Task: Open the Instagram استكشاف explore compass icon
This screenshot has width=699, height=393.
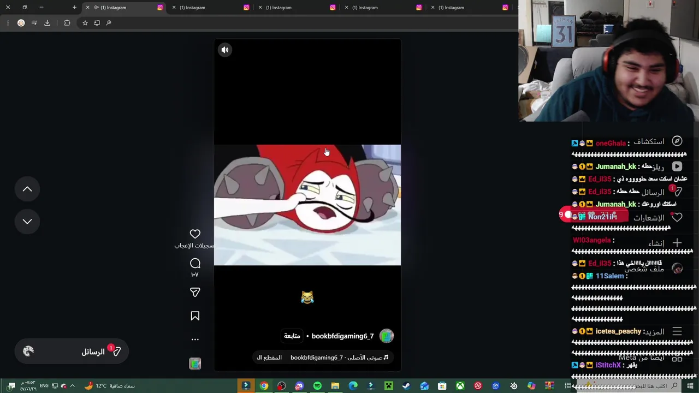Action: [677, 141]
